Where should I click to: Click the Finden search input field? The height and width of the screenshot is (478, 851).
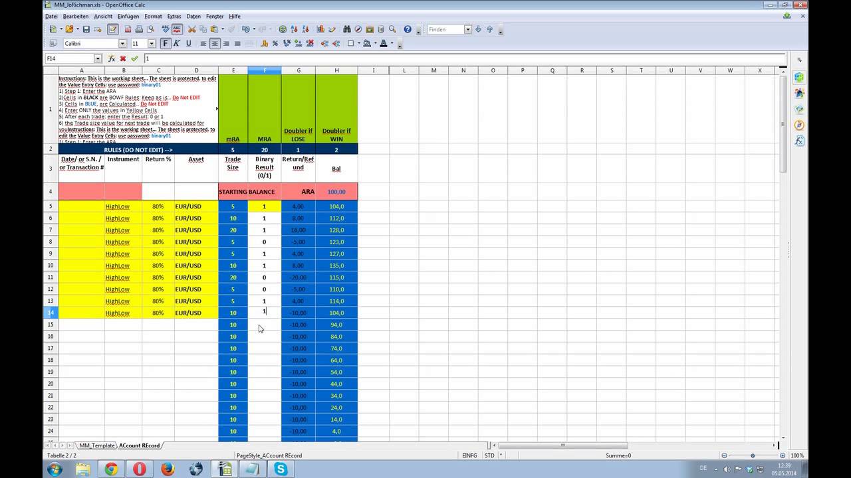click(x=445, y=29)
